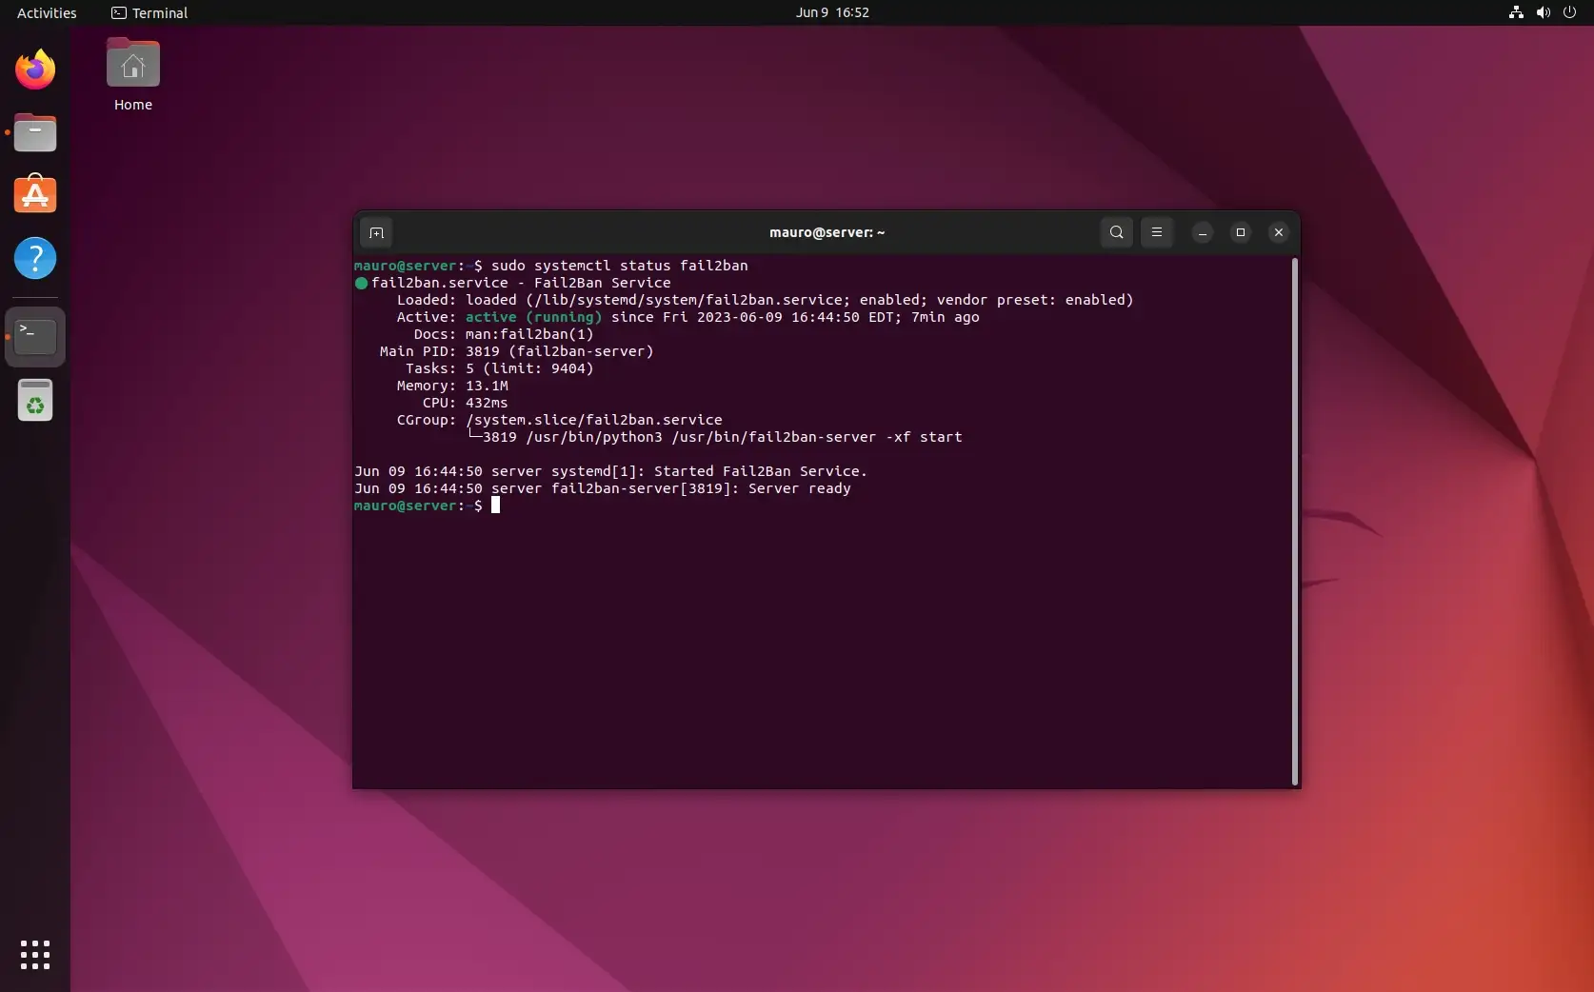
Task: Click the shell prompt to place cursor
Action: [x=495, y=506]
